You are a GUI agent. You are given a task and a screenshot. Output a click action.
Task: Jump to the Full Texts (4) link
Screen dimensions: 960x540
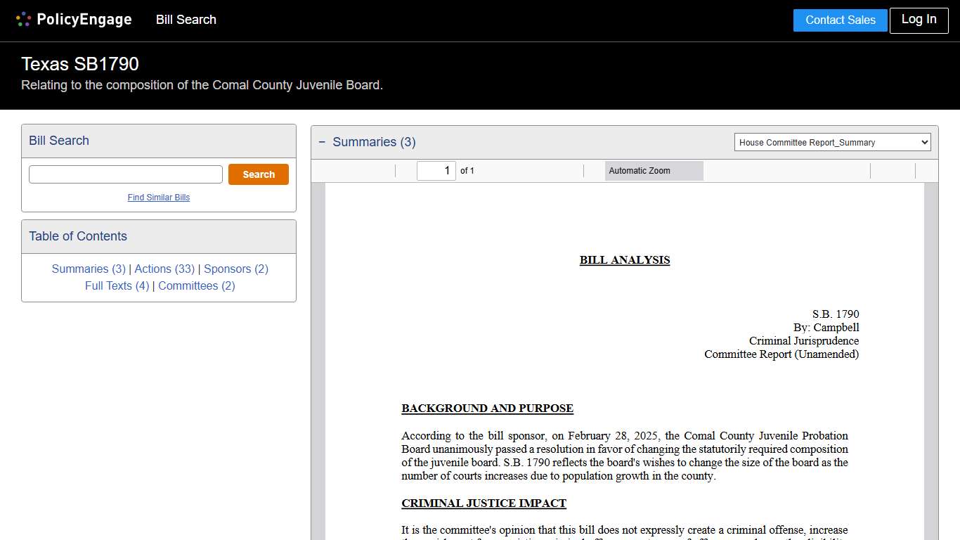[x=117, y=285]
